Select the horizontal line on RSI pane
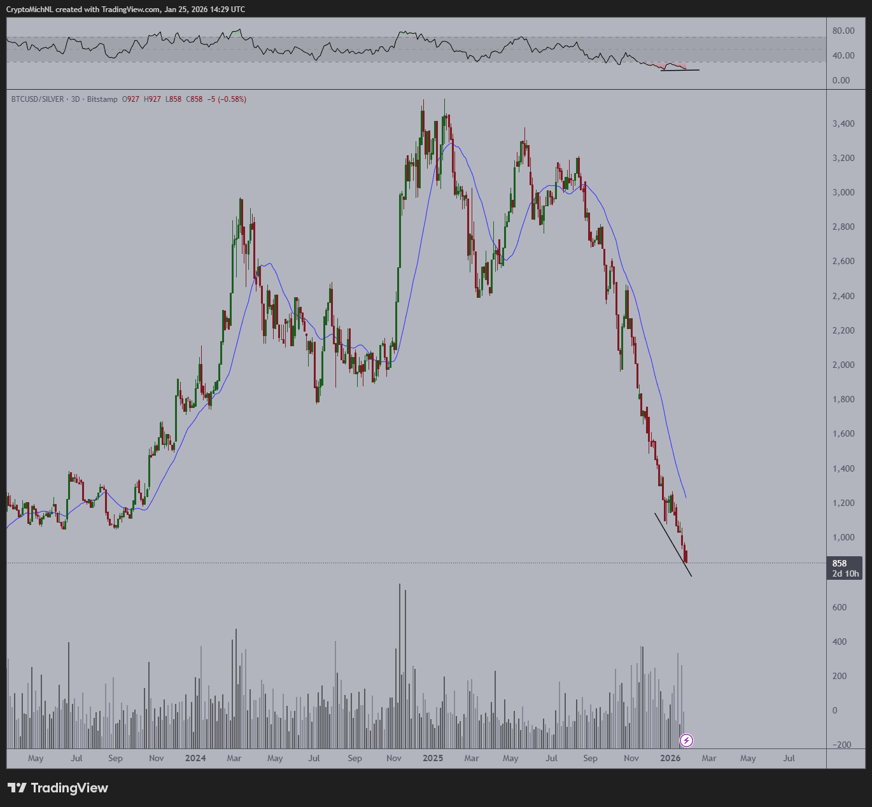872x807 pixels. pos(680,70)
